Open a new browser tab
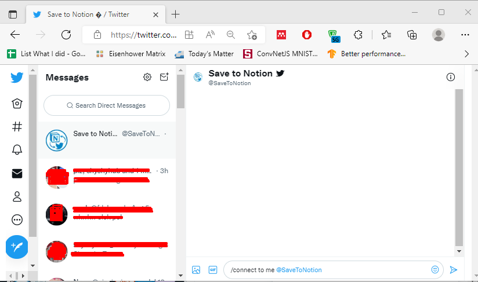 click(176, 14)
